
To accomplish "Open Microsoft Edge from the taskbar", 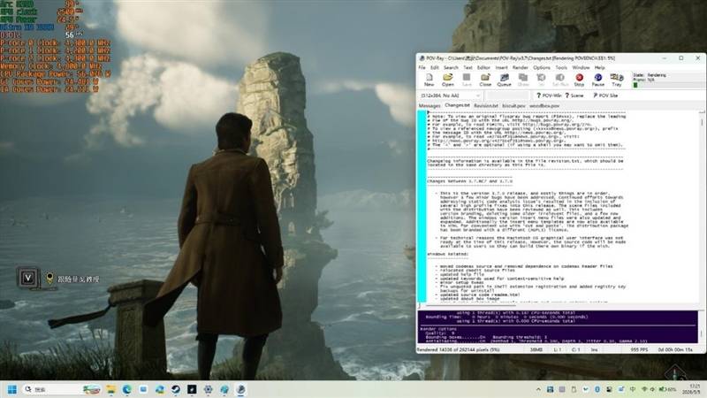I will (126, 389).
